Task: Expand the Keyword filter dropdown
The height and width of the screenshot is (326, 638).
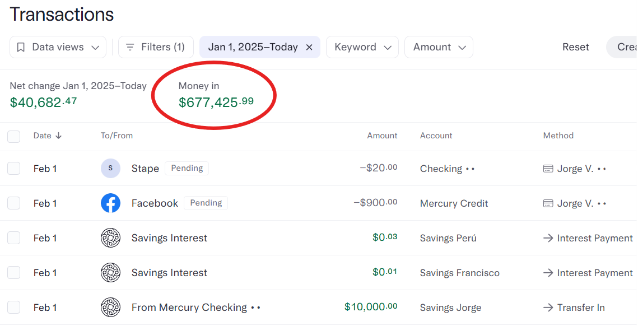Action: pyautogui.click(x=362, y=48)
